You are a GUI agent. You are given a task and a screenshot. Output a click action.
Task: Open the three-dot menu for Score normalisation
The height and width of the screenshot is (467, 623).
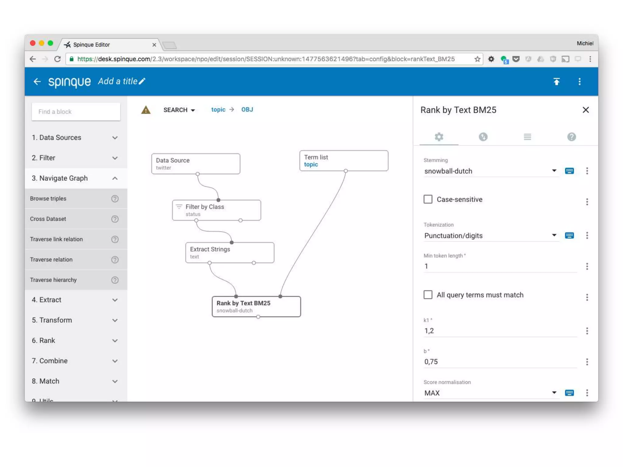pyautogui.click(x=587, y=393)
